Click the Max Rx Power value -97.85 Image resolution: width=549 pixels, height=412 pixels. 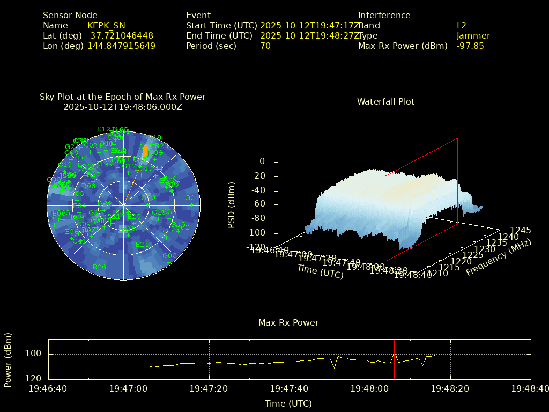click(x=470, y=46)
